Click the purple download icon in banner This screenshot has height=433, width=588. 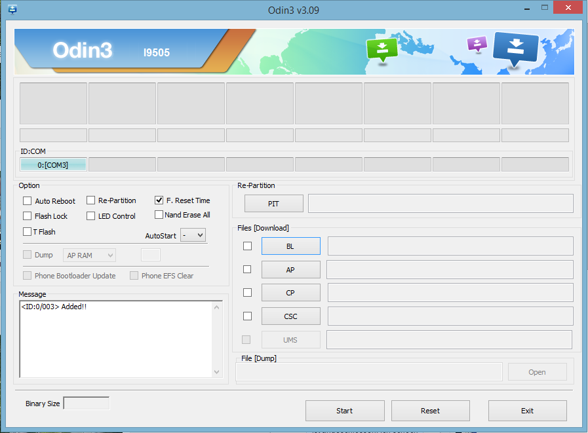coord(477,44)
